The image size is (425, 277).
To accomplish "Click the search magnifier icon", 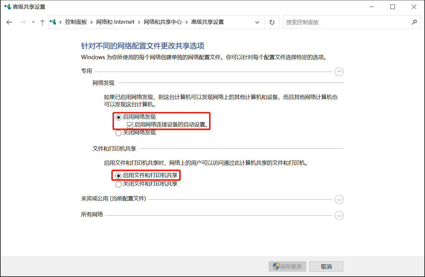I will (414, 22).
